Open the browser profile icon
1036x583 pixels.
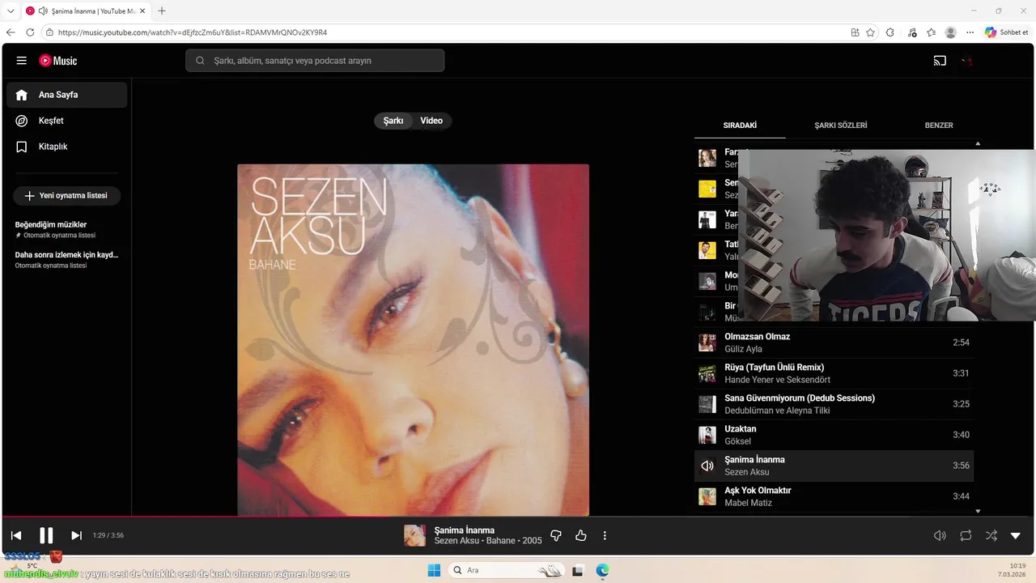pyautogui.click(x=950, y=32)
